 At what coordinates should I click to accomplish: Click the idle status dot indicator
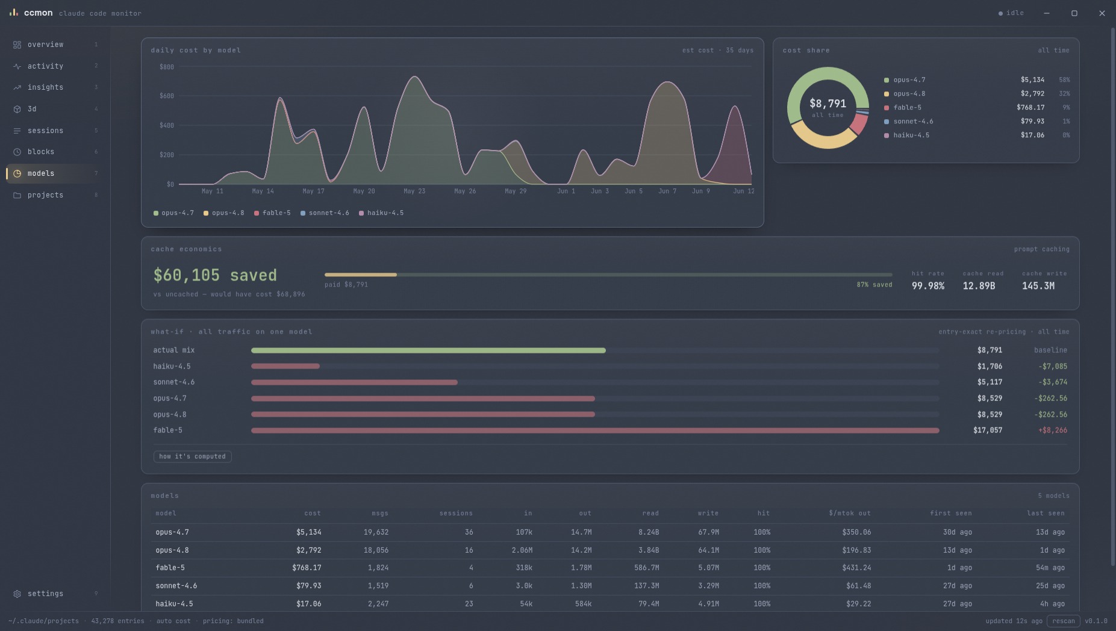[x=1000, y=13]
